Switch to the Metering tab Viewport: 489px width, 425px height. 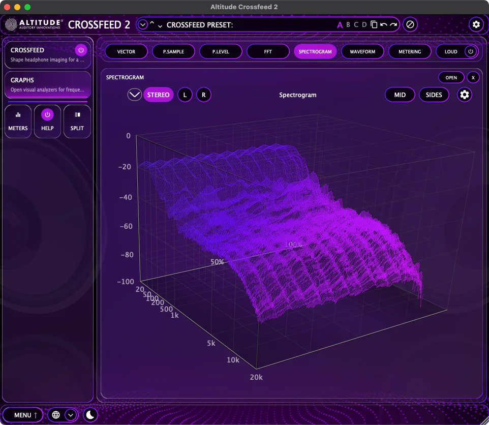click(410, 51)
